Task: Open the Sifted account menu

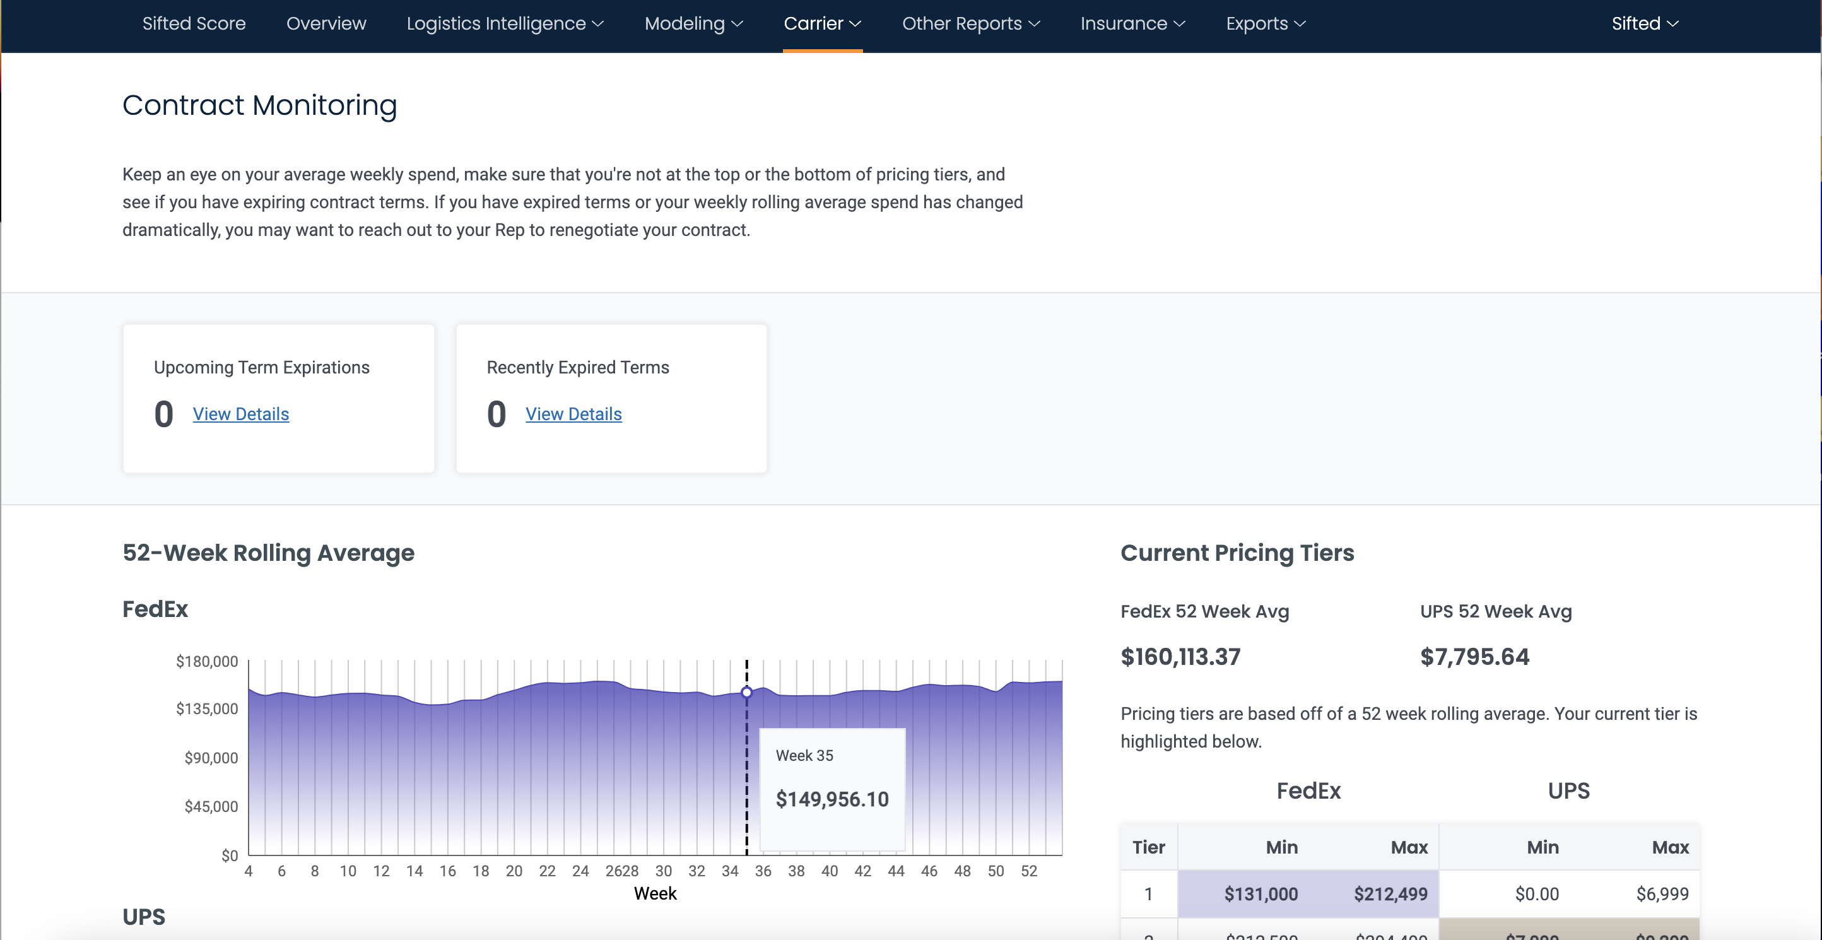Action: (x=1643, y=23)
